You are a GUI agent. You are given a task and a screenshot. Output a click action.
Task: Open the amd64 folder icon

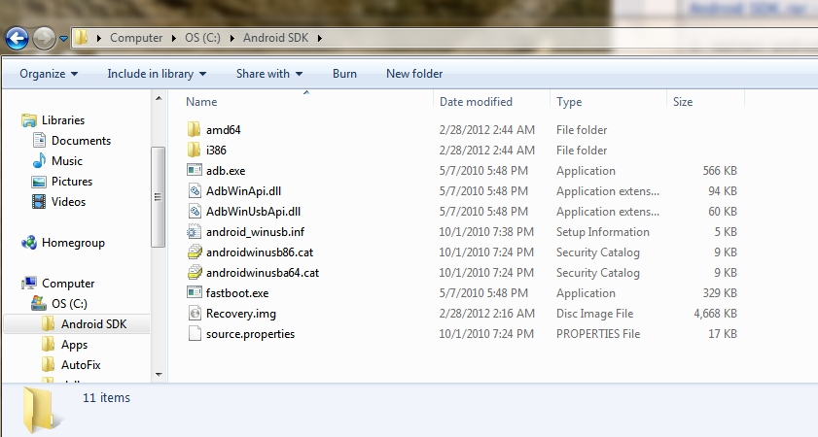(194, 130)
